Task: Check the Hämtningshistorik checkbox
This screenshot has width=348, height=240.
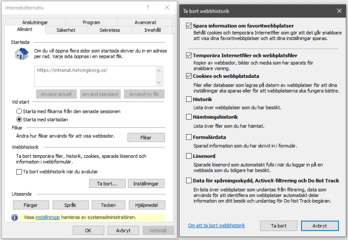Action: (x=189, y=117)
